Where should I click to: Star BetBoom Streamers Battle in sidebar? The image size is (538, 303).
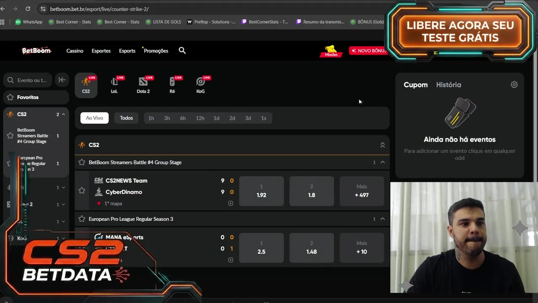tap(10, 136)
